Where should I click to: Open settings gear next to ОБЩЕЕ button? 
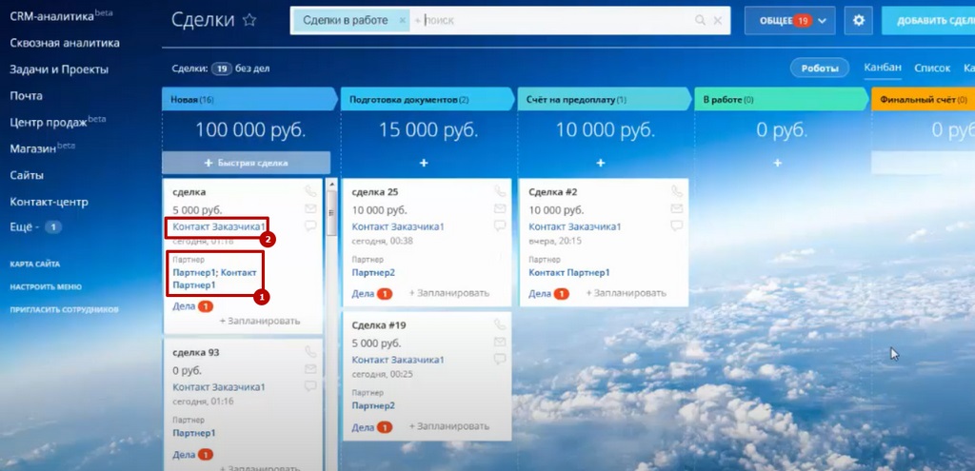(x=859, y=21)
